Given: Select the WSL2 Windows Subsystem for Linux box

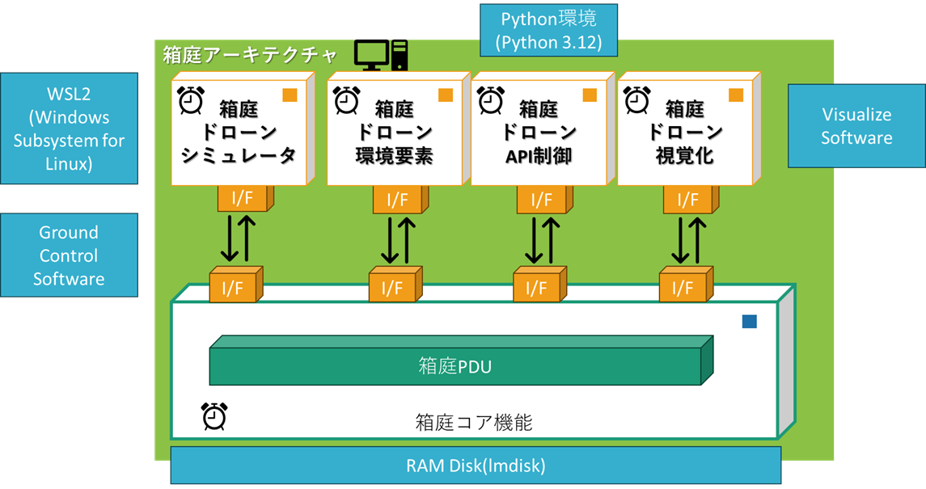Looking at the screenshot, I should pos(69,129).
